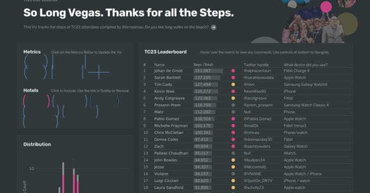Click the yellow dot in Luigi Cicciari's row

coord(233,181)
